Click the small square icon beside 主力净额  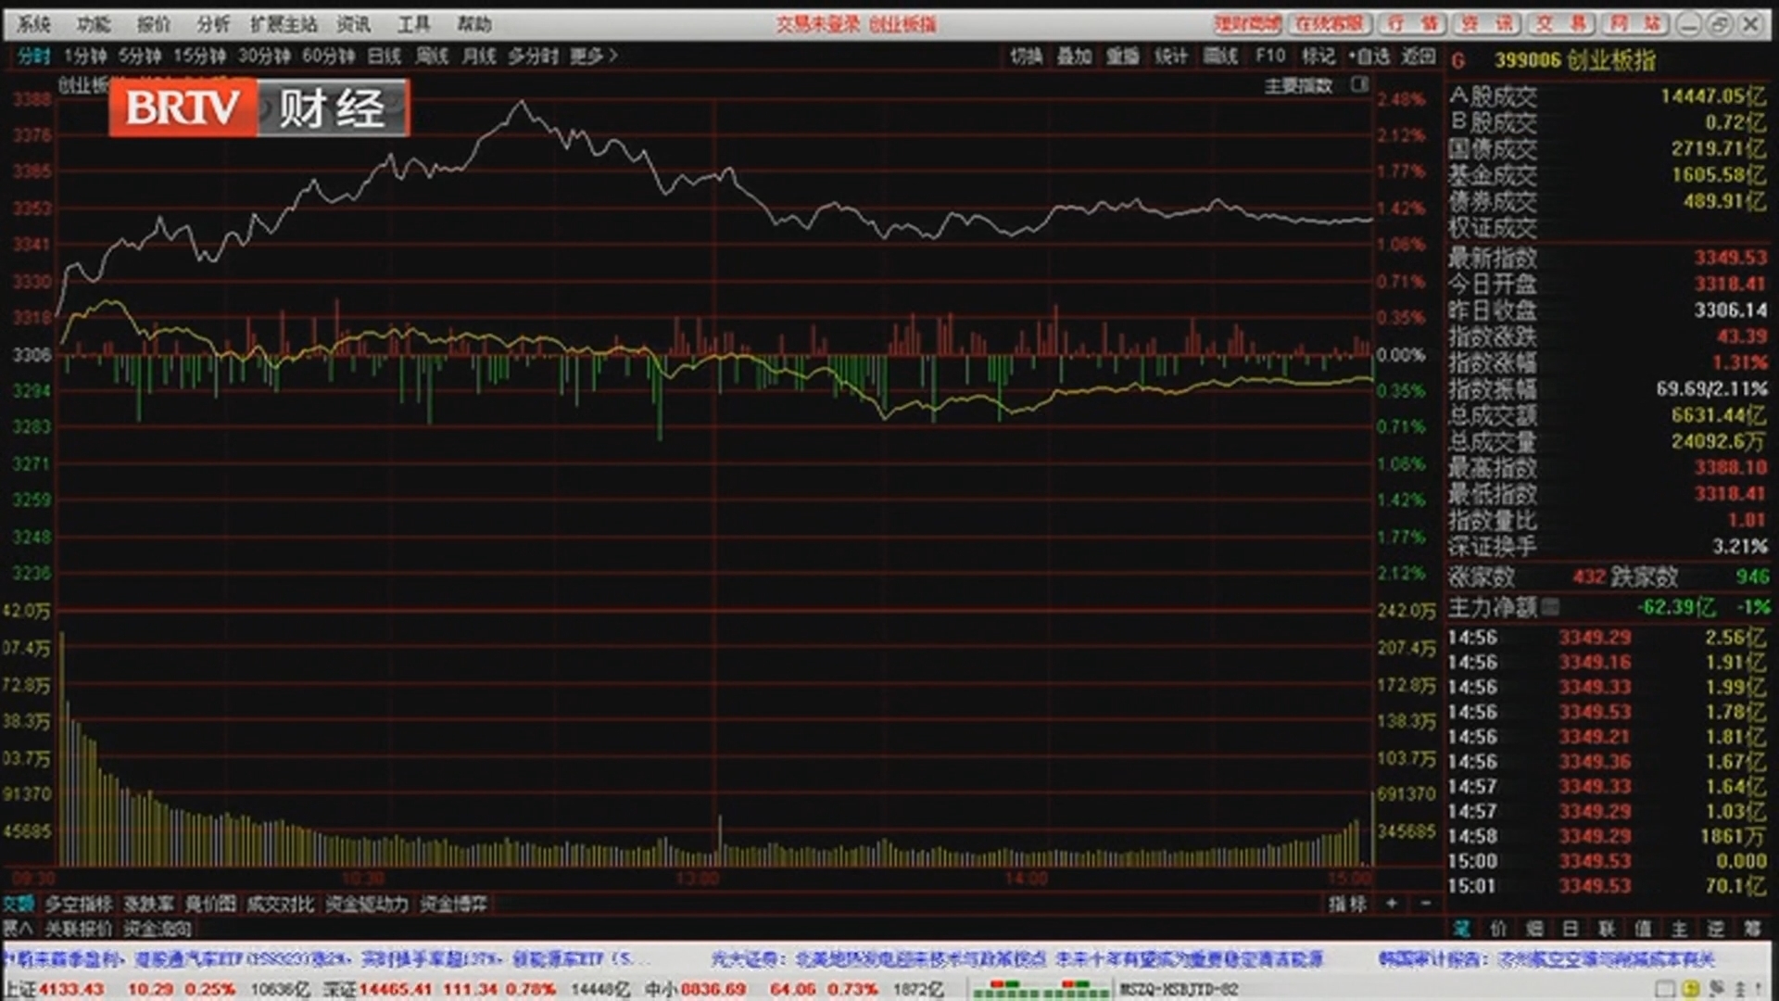(x=1549, y=607)
